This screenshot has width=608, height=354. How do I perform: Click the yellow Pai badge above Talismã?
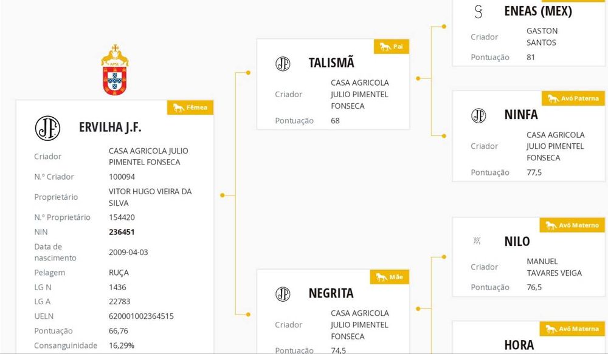(391, 47)
